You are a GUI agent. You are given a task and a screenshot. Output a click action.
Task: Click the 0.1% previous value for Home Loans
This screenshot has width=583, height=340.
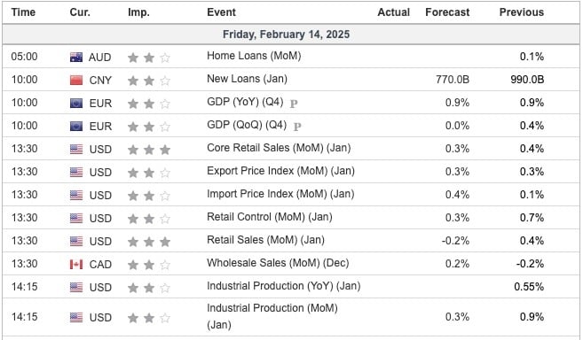[532, 57]
